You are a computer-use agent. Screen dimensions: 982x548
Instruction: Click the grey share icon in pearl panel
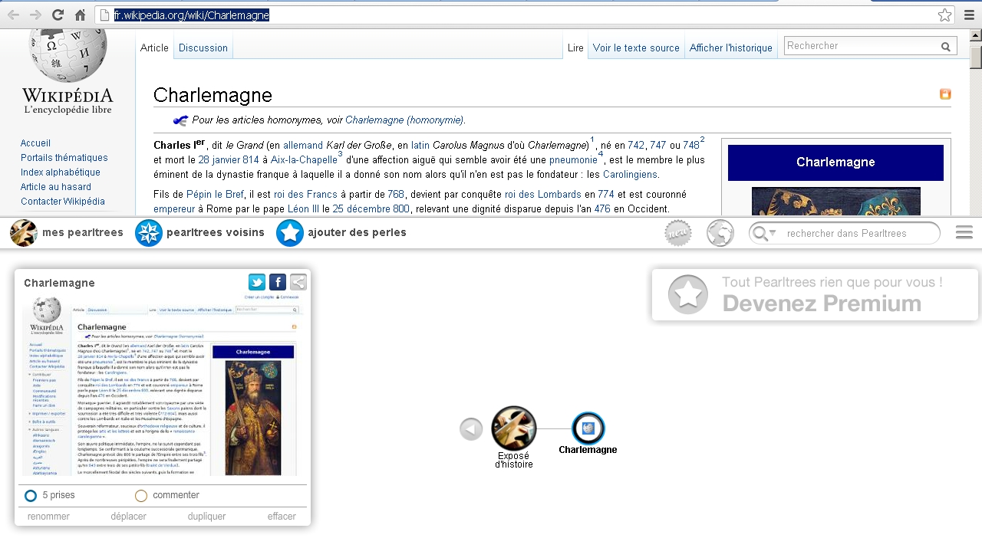(298, 282)
